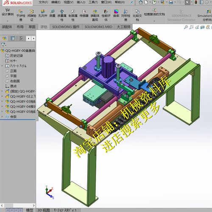Viewport: 212px width, 212px height.
Task: Click the ConfigurationManager tab icon
Action: 21,39
